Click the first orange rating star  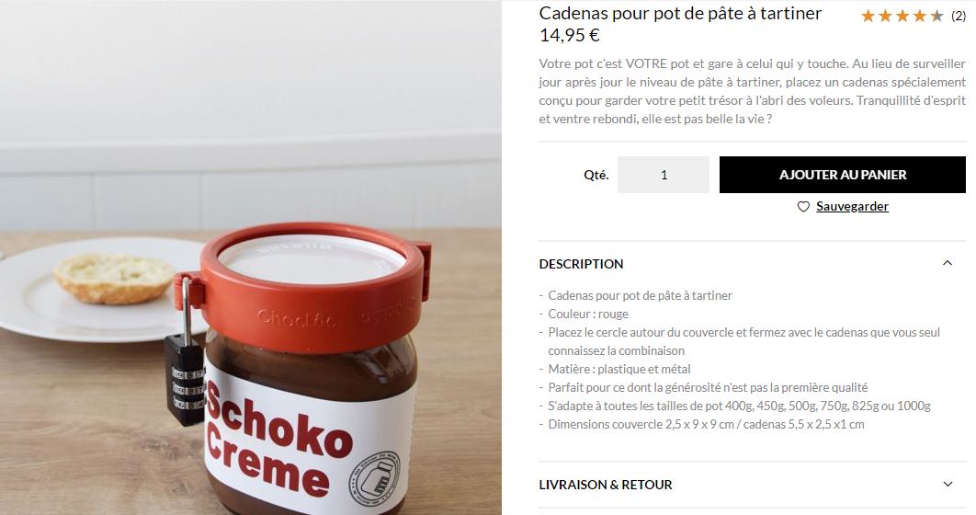[868, 17]
